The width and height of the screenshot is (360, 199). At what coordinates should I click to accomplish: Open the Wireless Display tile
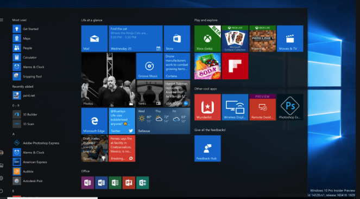tap(235, 107)
